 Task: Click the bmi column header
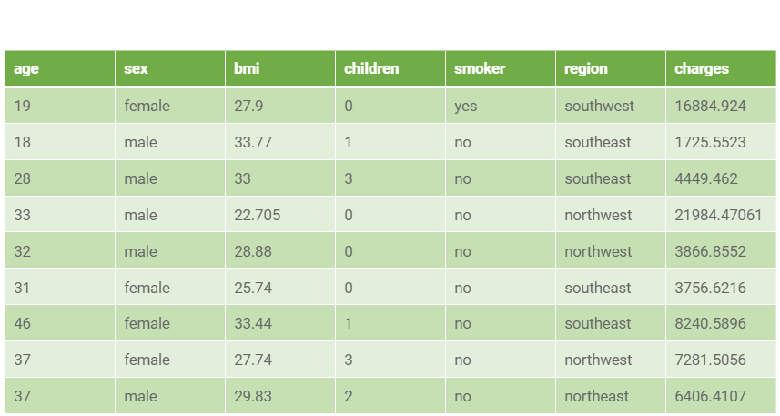[x=280, y=68]
